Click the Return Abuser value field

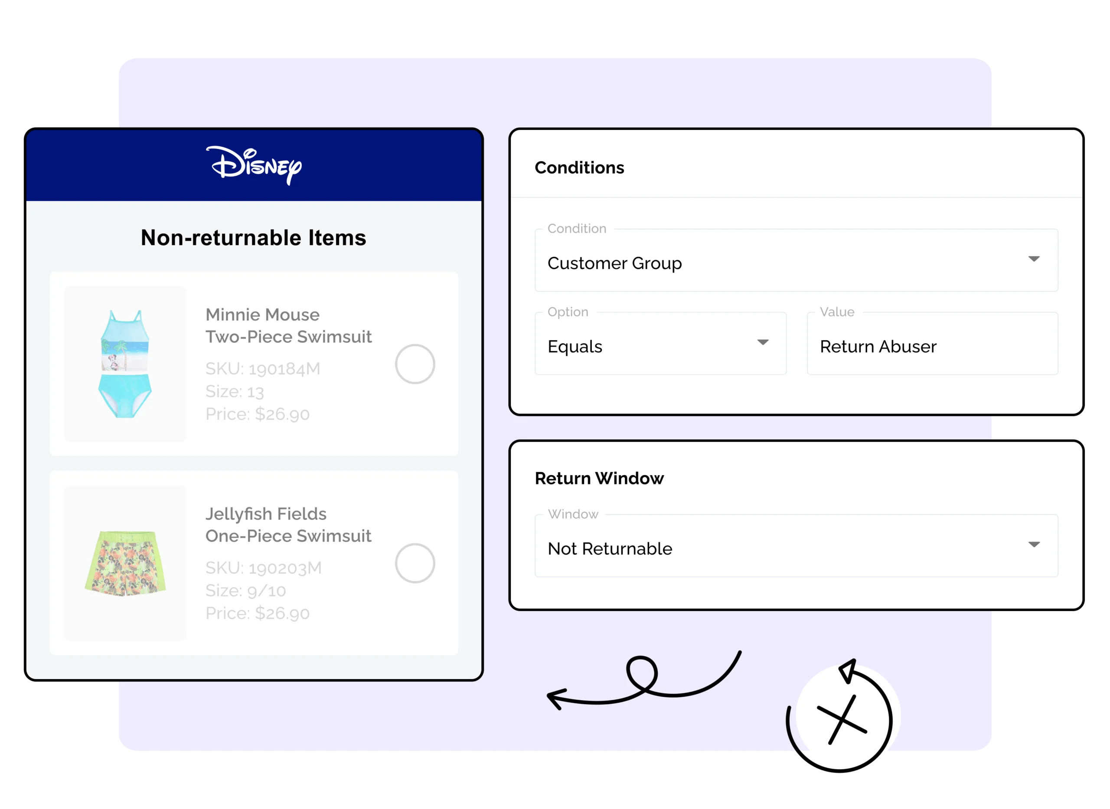click(933, 344)
